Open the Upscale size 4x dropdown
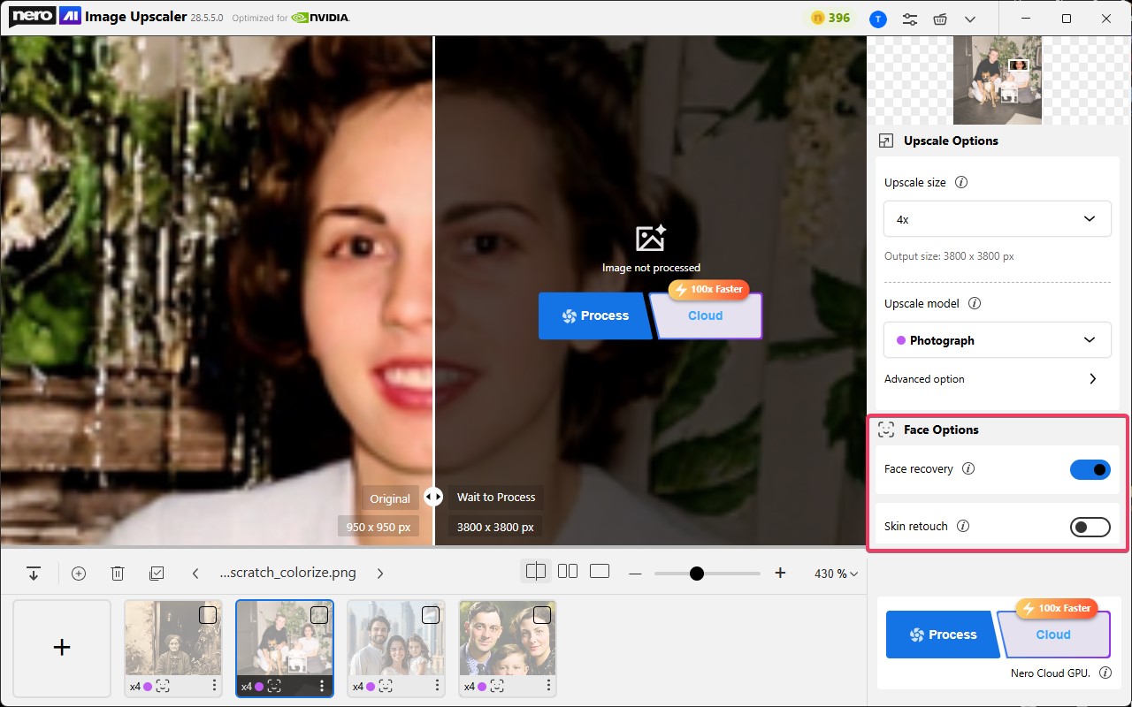 pos(997,219)
